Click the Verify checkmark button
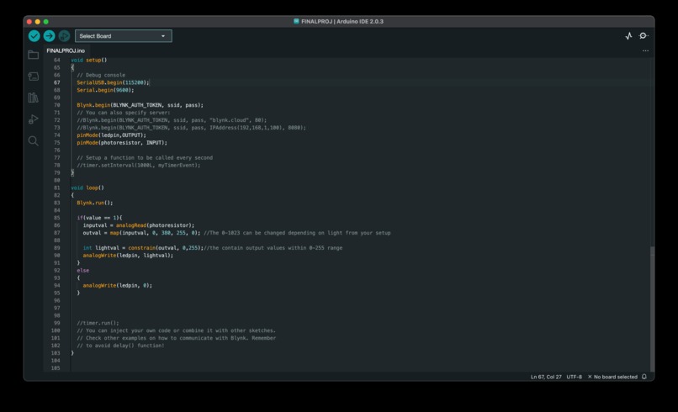This screenshot has height=412, width=678. coord(34,36)
